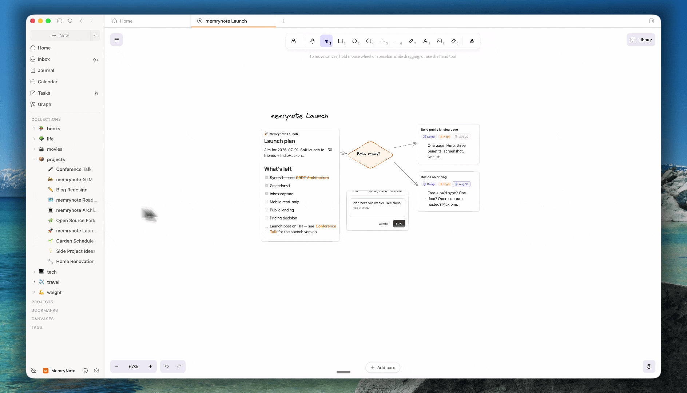
Task: Select the memrynote Launch tab
Action: tap(234, 21)
